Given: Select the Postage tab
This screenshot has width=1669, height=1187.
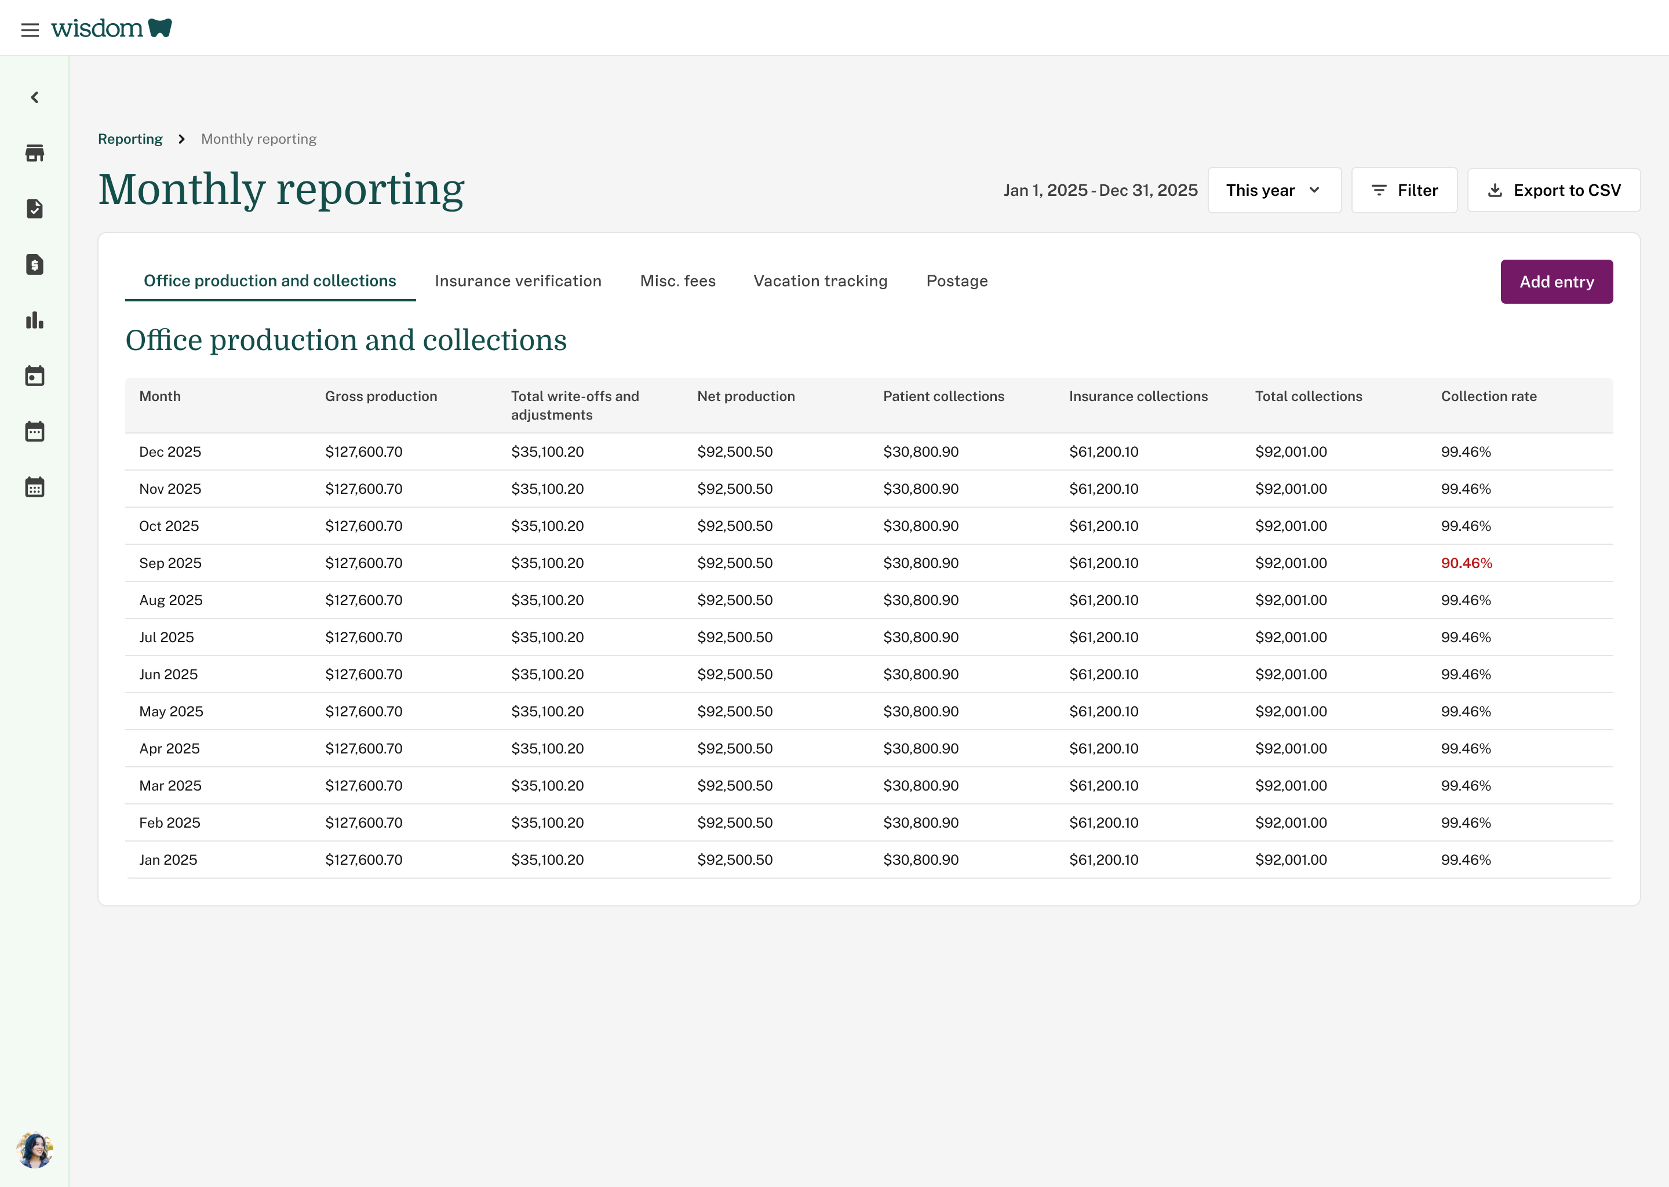Looking at the screenshot, I should [957, 282].
